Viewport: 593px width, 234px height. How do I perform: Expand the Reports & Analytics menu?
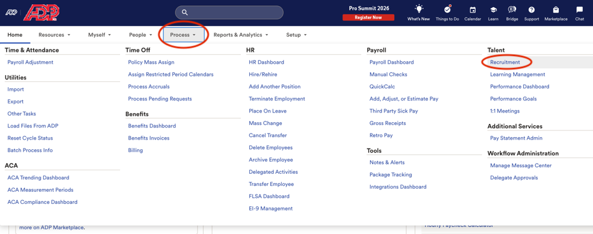point(241,35)
